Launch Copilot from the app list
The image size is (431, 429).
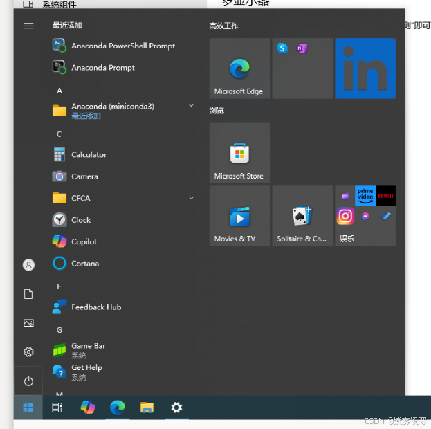(123, 241)
